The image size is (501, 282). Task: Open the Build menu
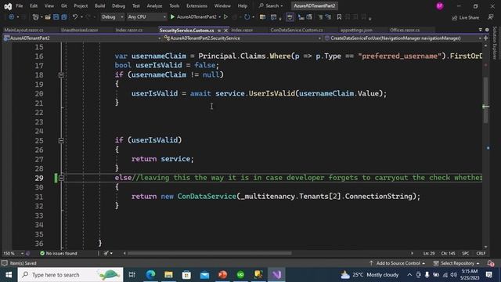[x=99, y=5]
